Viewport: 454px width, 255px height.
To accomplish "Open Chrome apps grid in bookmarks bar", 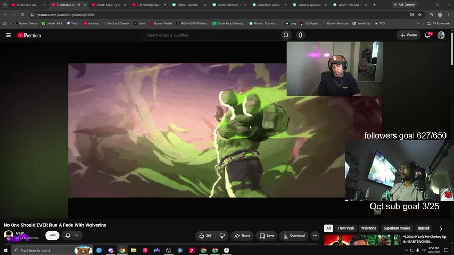I will 5,24.
